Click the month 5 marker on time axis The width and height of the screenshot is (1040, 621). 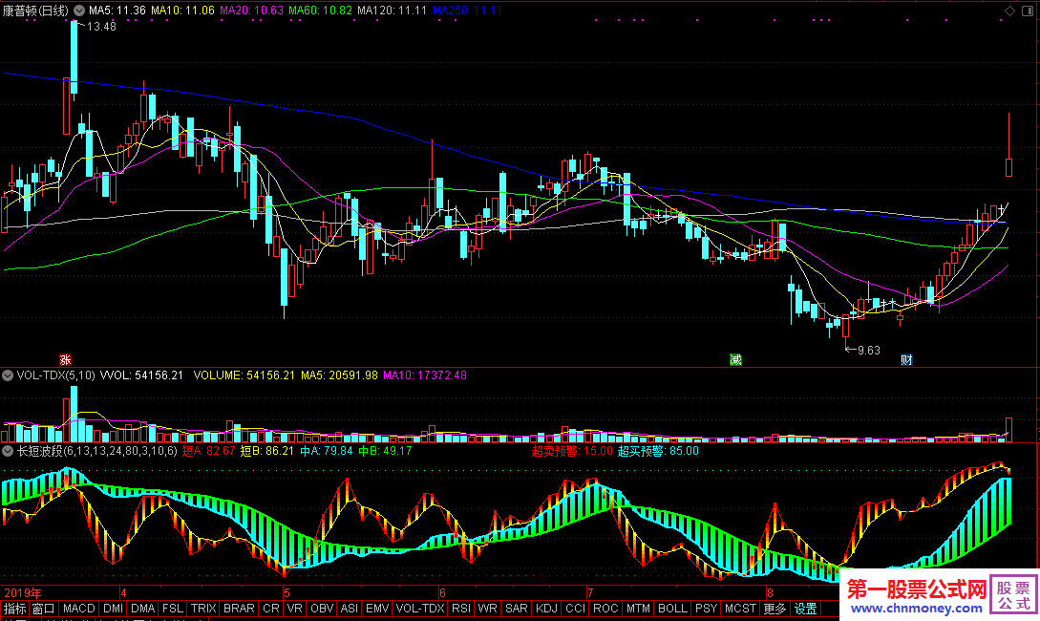pyautogui.click(x=287, y=592)
